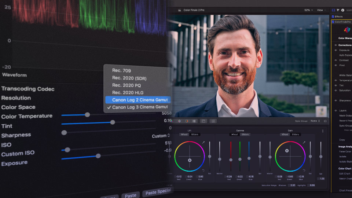Screen dimensions: 352x198
Task: Choose Rec. 2020 HLG option
Action: 128,92
